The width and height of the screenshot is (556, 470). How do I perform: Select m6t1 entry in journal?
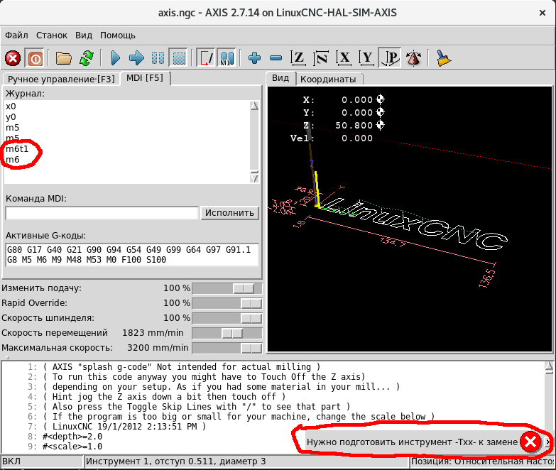point(17,149)
